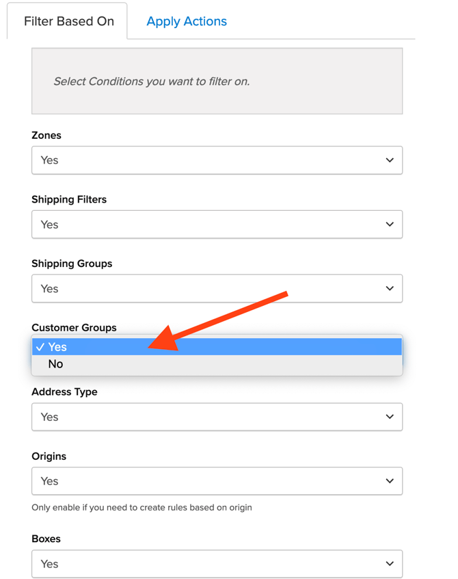The width and height of the screenshot is (458, 579).
Task: Click the Shipping Groups chevron icon
Action: (390, 288)
